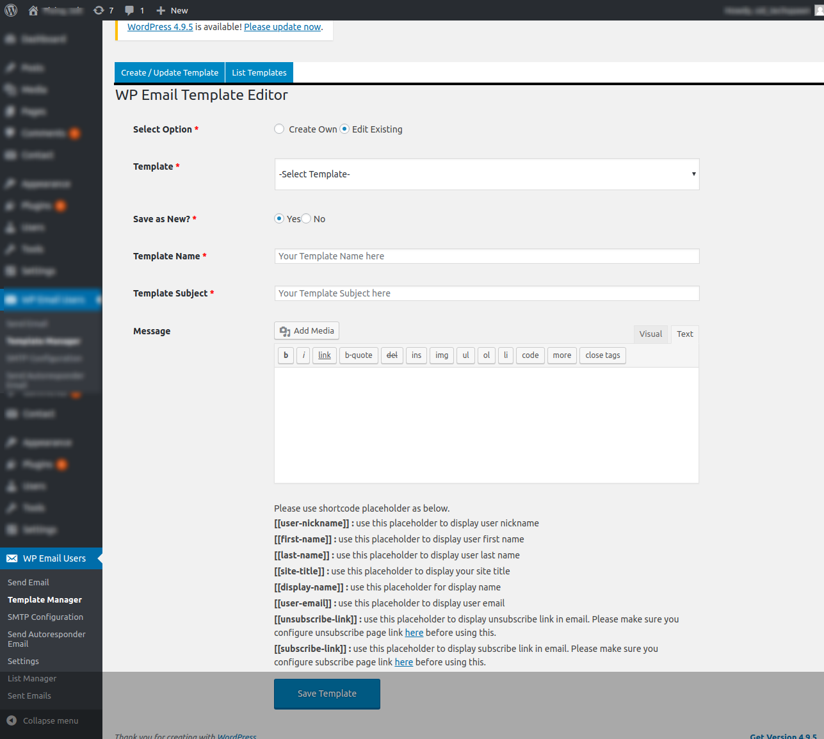Screen dimensions: 824x739
Task: Click the [[subscribe-link]] placeholder text
Action: 311,649
